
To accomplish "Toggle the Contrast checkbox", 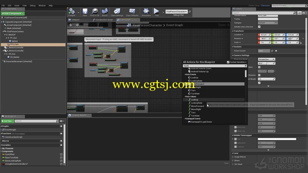I will (235, 147).
